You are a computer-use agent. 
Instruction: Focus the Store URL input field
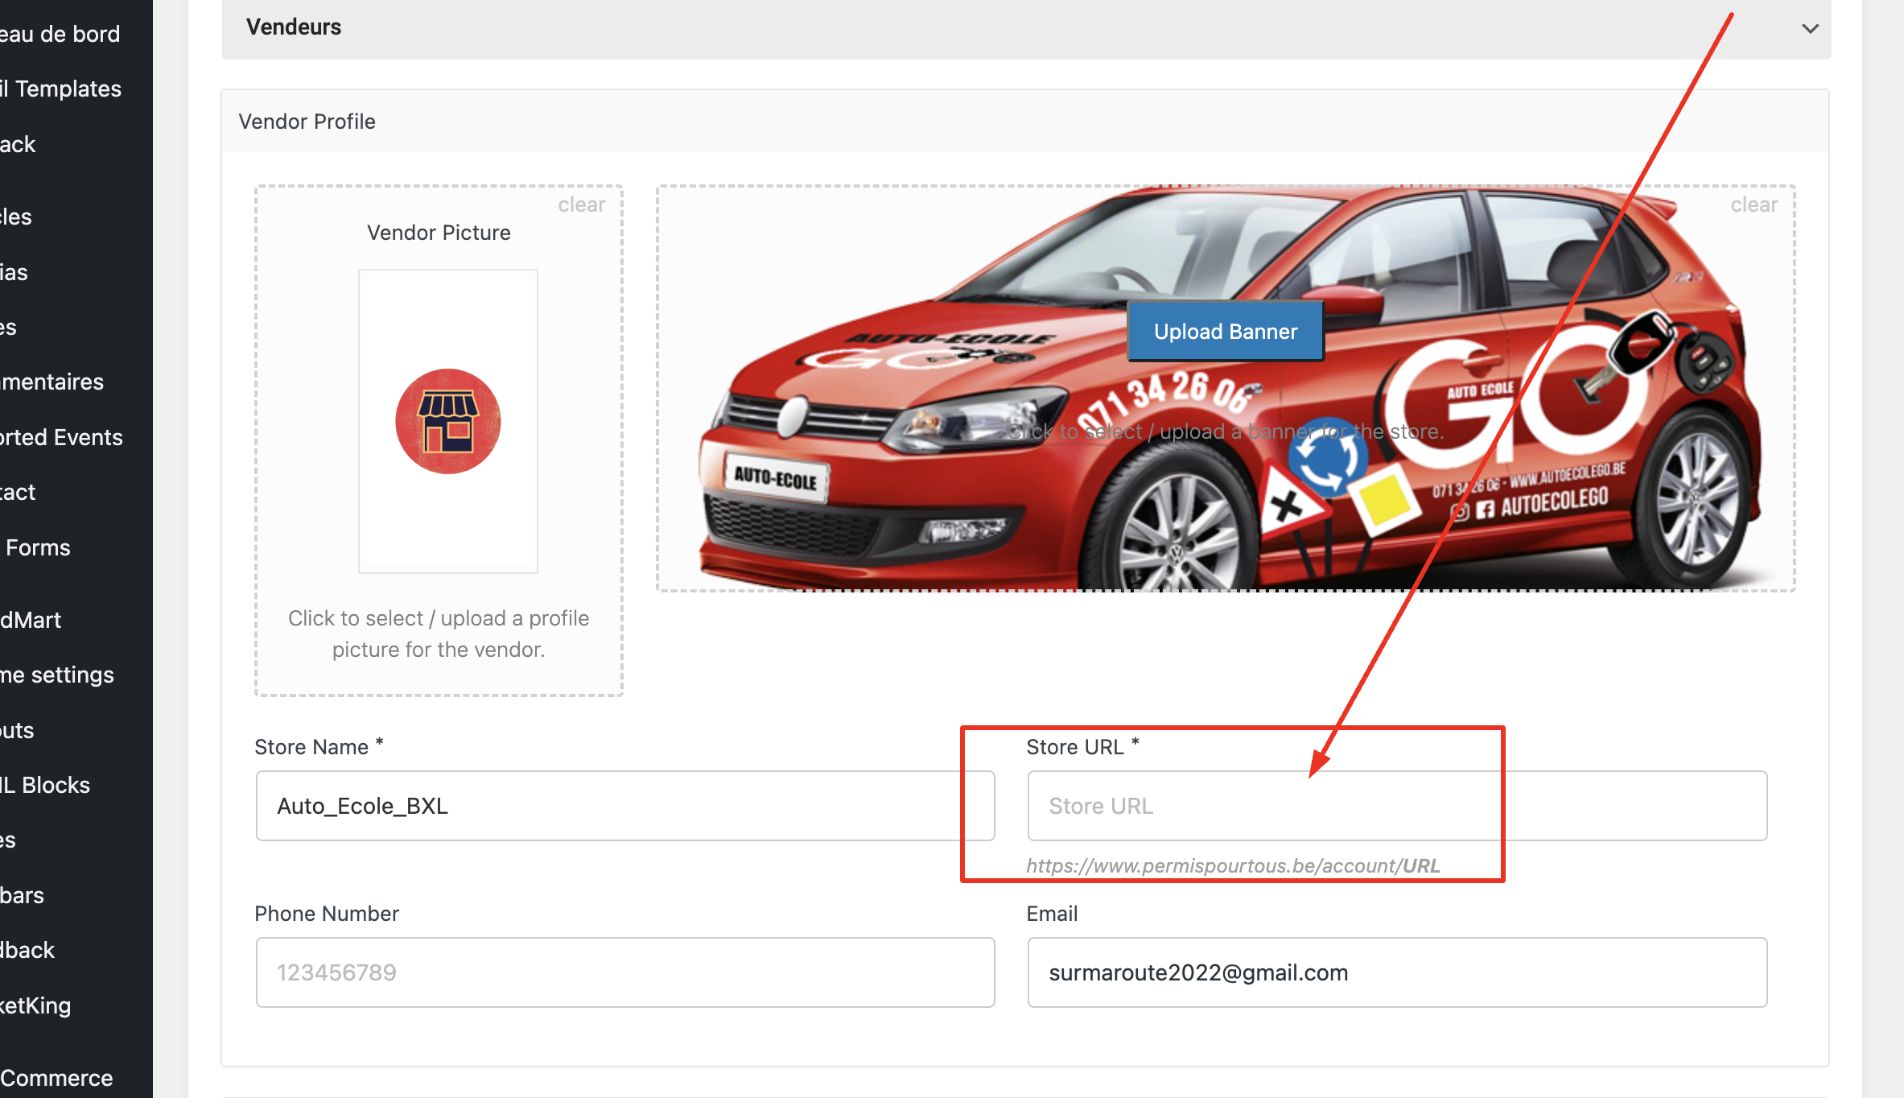(x=1397, y=806)
